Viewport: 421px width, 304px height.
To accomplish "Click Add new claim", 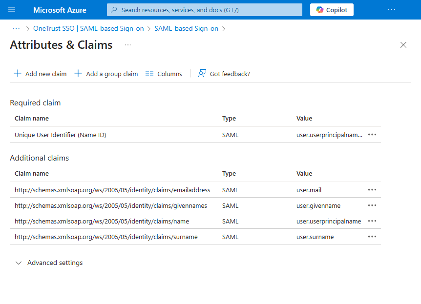I will tap(40, 73).
